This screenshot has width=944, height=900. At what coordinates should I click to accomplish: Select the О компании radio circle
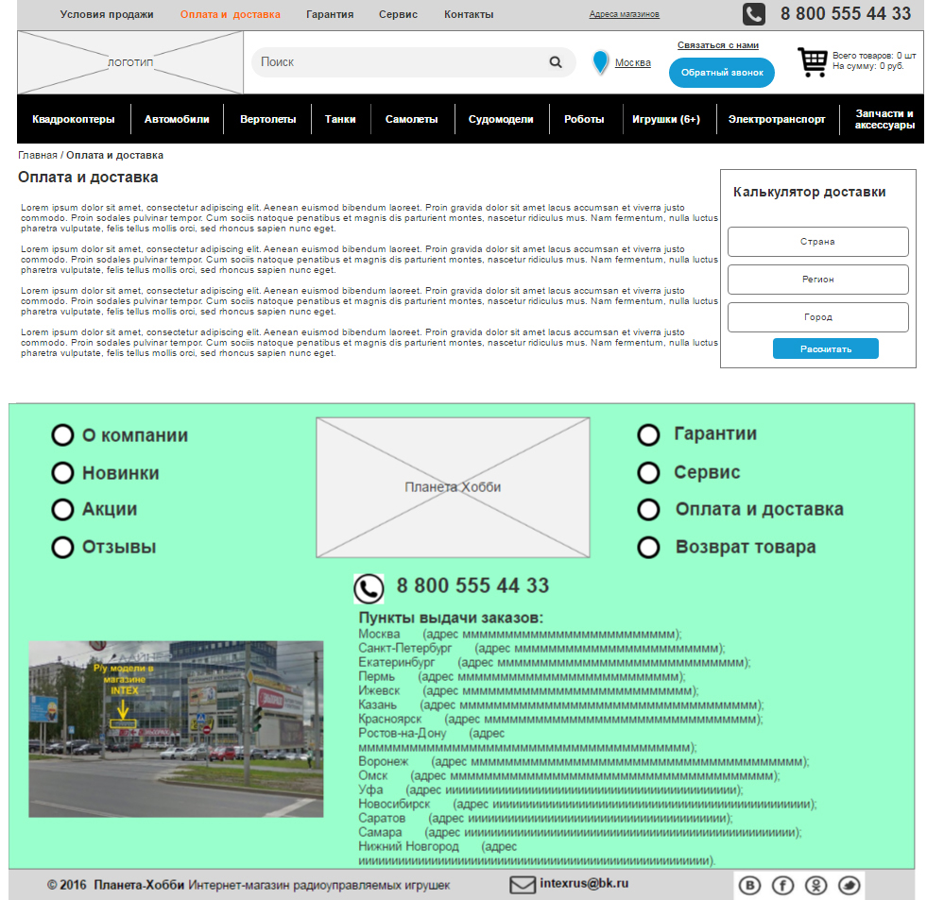coord(62,435)
